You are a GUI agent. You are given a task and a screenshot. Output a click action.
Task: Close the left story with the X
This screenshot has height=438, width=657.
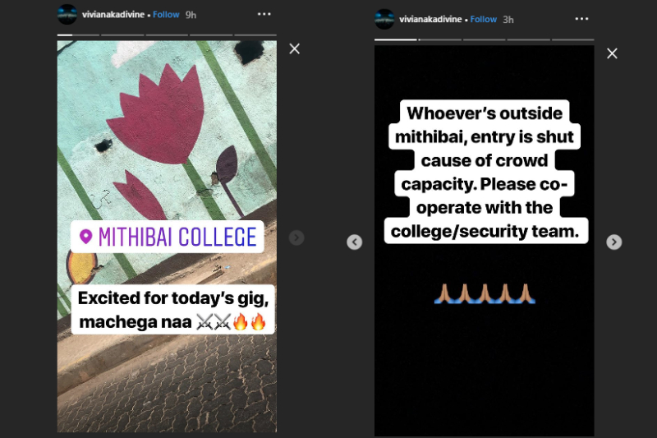(x=295, y=49)
